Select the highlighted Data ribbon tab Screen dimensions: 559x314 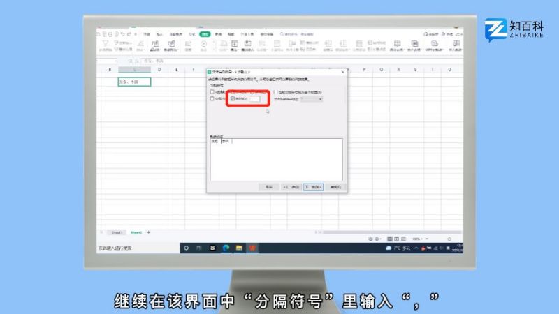(205, 33)
